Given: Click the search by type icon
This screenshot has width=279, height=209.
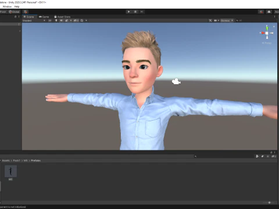Looking at the screenshot, I should (x=257, y=156).
